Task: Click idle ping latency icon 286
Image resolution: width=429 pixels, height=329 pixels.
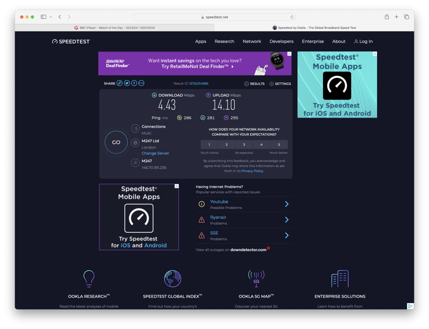Action: [179, 118]
